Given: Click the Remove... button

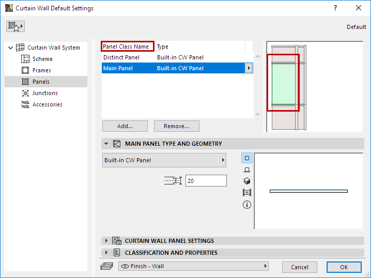Looking at the screenshot, I should pyautogui.click(x=177, y=126).
